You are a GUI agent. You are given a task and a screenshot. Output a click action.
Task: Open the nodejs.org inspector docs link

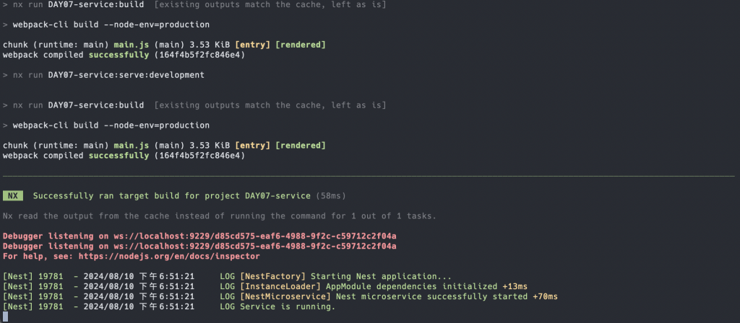(169, 257)
